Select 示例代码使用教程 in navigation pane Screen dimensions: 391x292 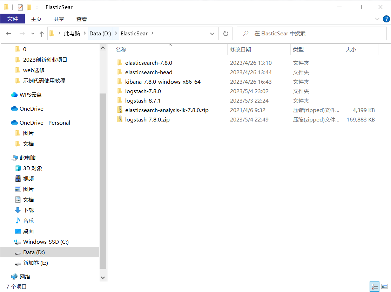[44, 81]
